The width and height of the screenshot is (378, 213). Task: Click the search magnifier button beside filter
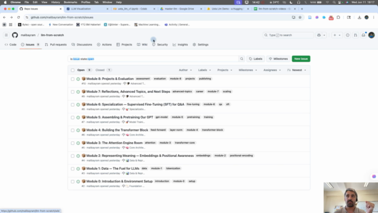tap(242, 59)
